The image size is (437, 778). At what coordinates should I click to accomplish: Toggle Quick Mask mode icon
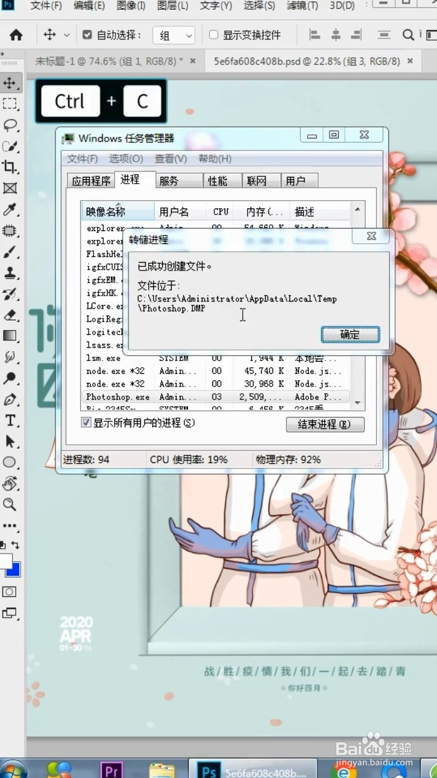pos(10,591)
